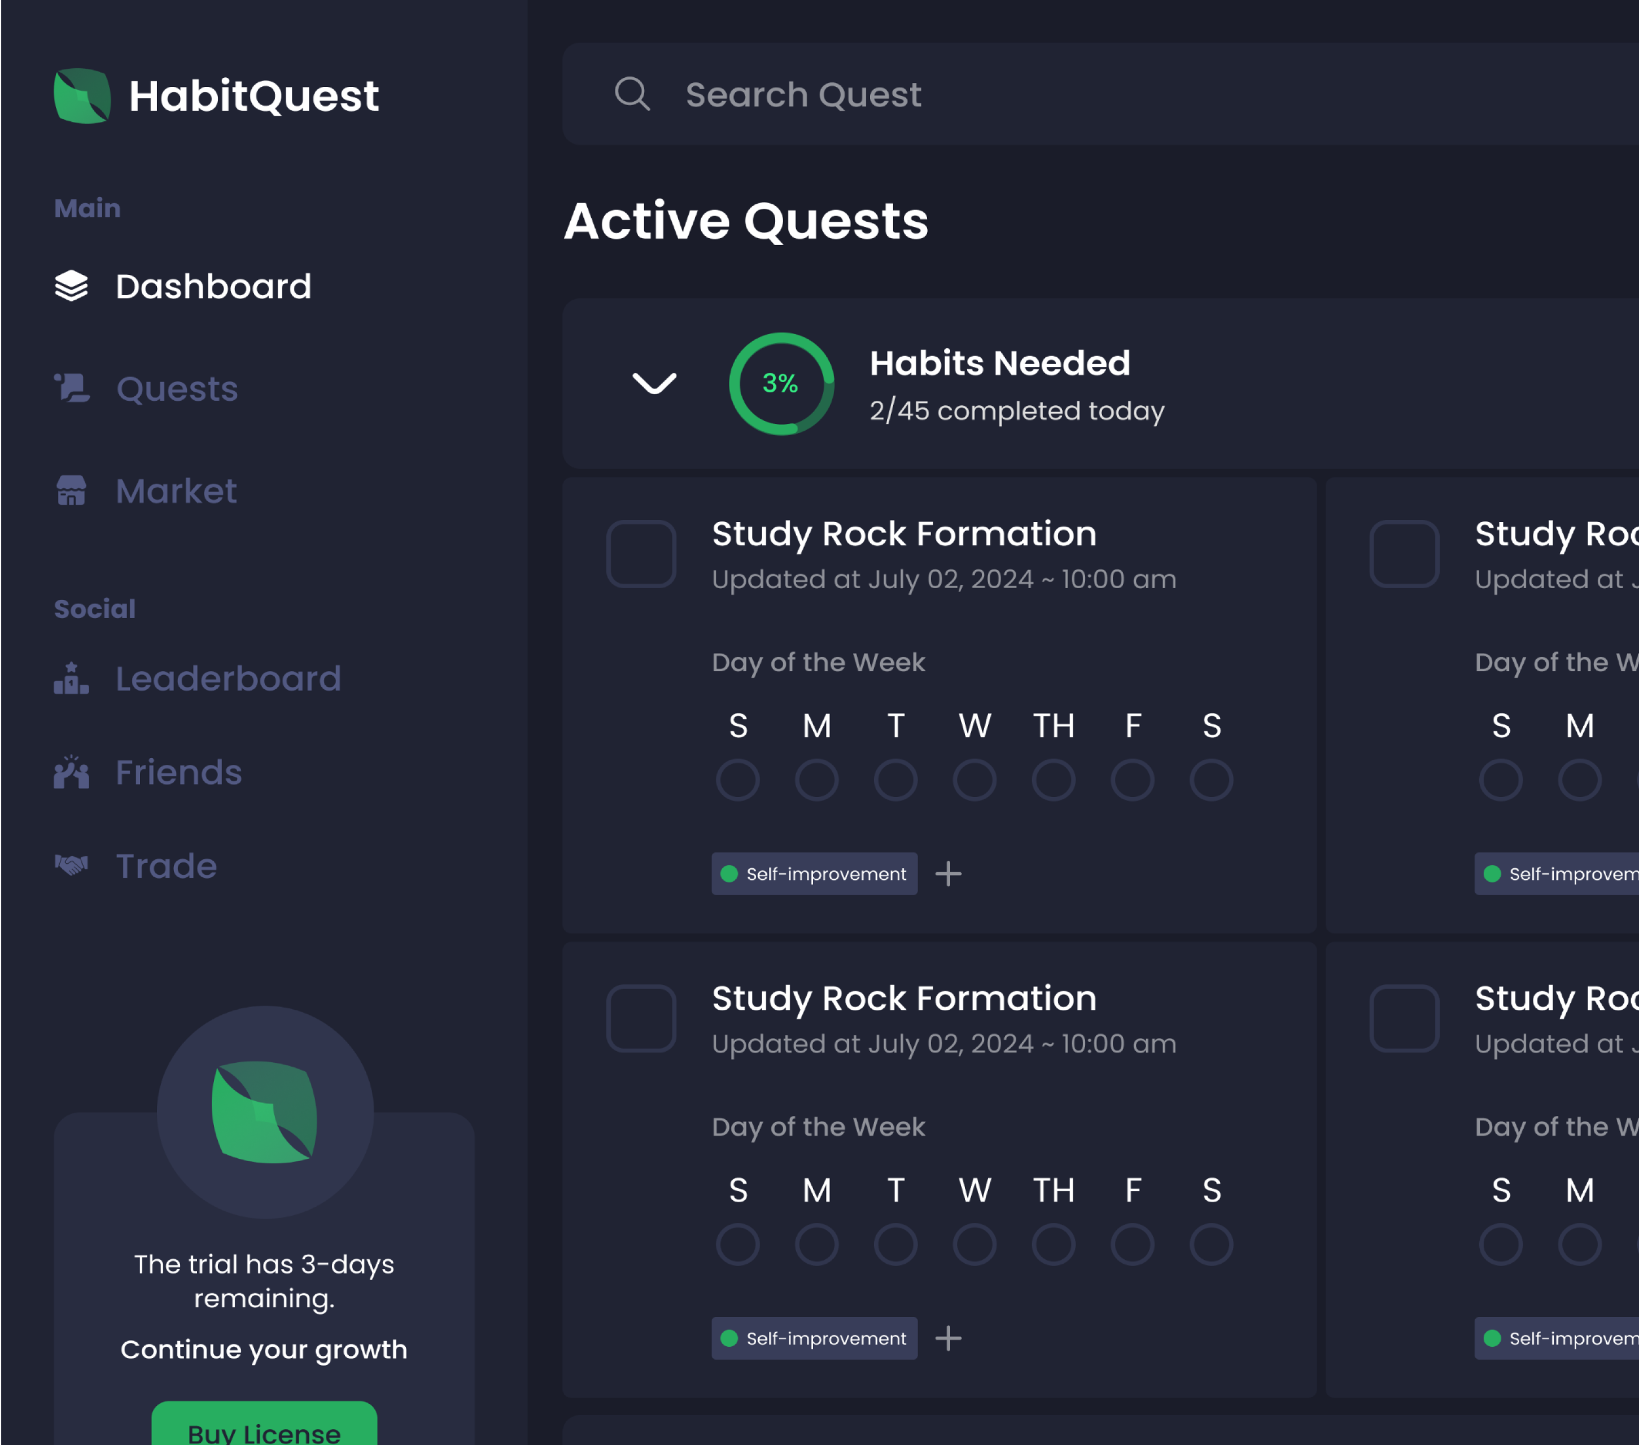Check off the first Study Rock Formation quest
This screenshot has height=1445, width=1639.
[x=641, y=553]
